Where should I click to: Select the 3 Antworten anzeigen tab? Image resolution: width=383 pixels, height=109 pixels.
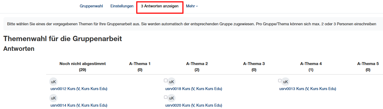pyautogui.click(x=160, y=6)
